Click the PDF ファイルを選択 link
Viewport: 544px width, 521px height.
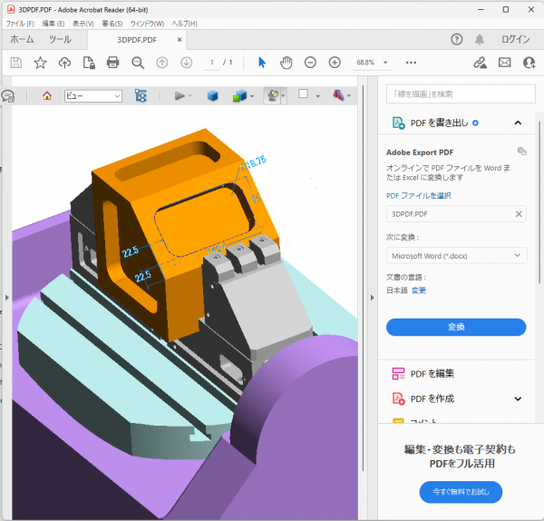pos(418,195)
